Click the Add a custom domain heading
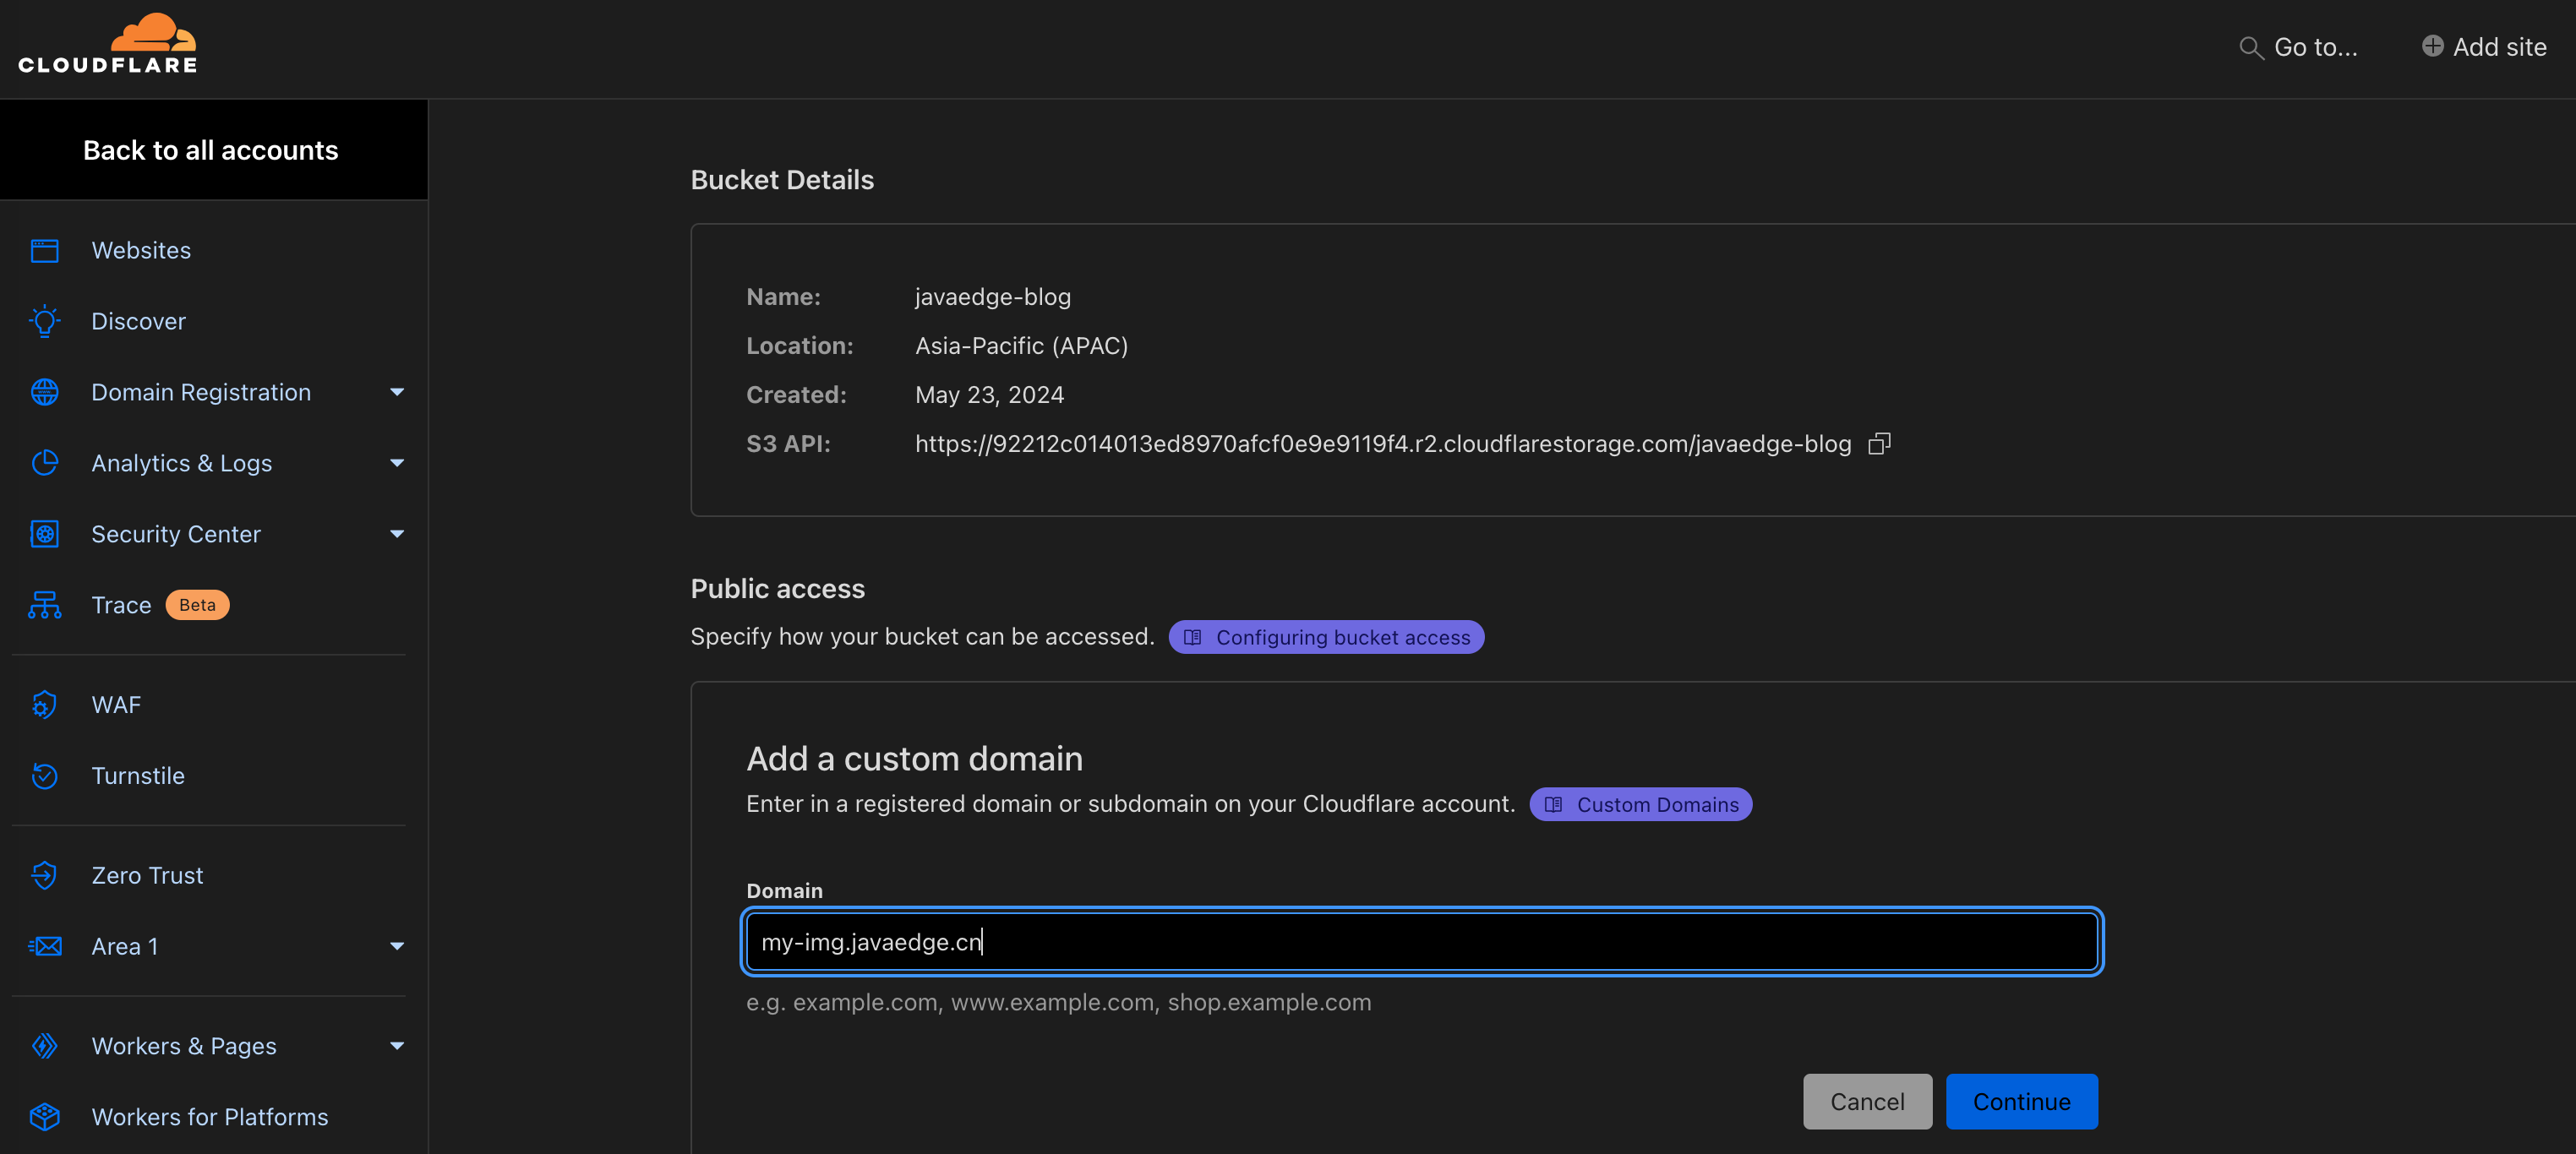The height and width of the screenshot is (1154, 2576). coord(914,759)
